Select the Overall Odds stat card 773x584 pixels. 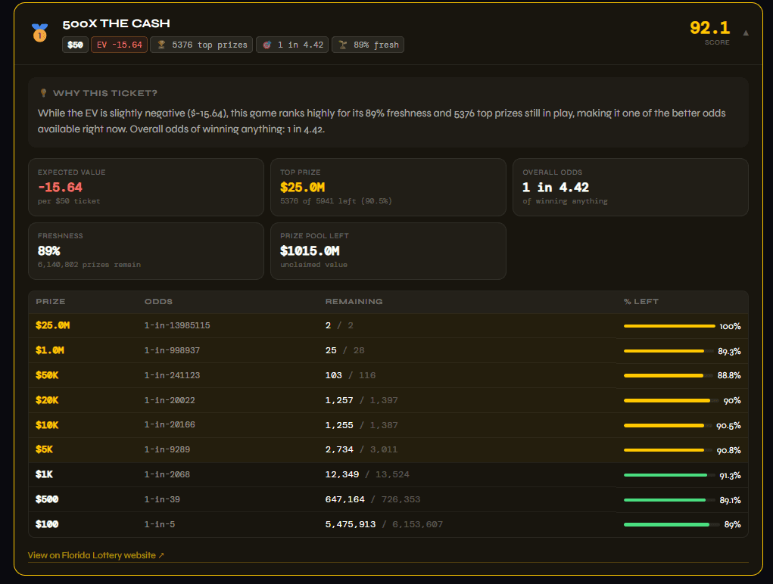coord(630,187)
